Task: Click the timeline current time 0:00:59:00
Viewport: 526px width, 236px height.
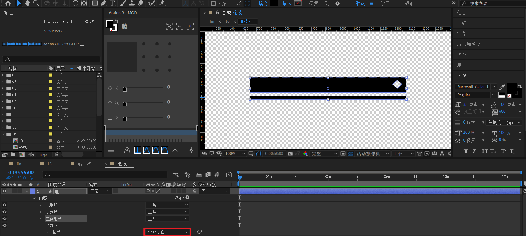Action: [21, 172]
